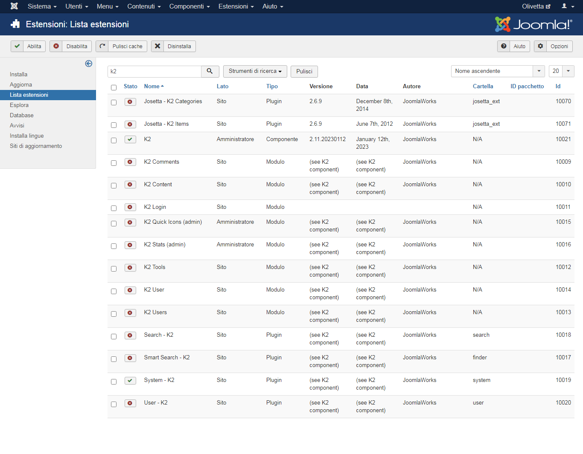583x454 pixels.
Task: Click the Joomla home icon in top bar
Action: click(x=14, y=6)
